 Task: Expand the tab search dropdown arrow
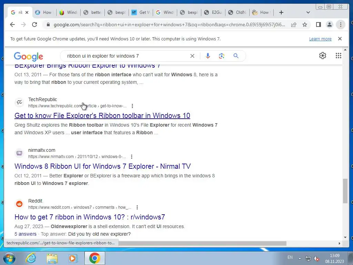click(308, 12)
